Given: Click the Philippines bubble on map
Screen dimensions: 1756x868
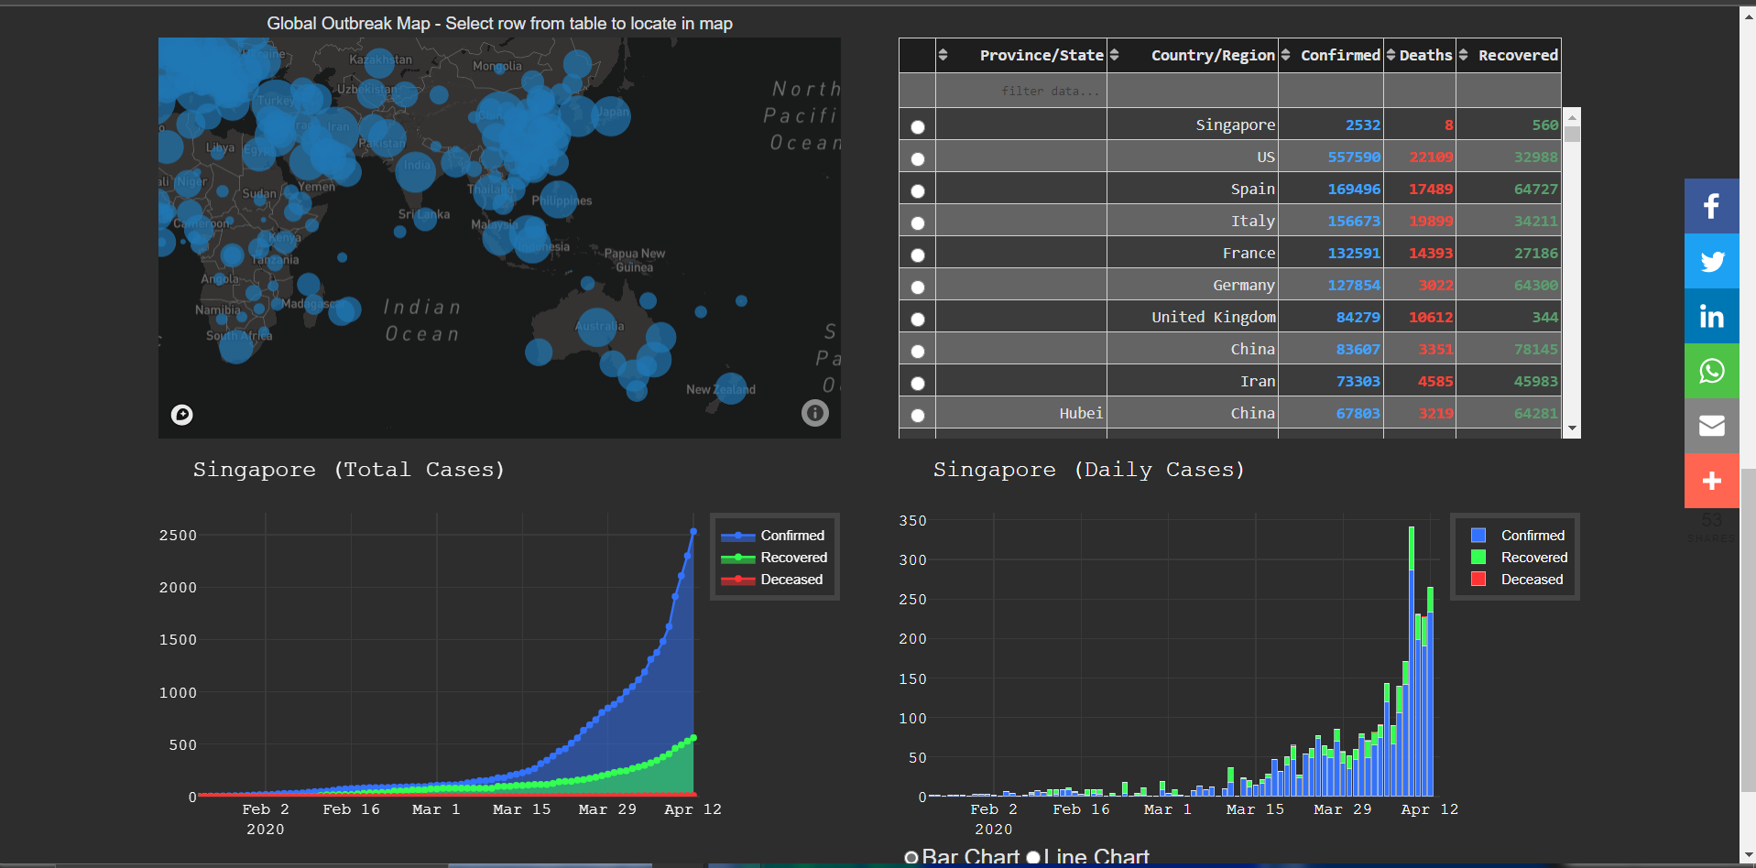Looking at the screenshot, I should pos(559,198).
